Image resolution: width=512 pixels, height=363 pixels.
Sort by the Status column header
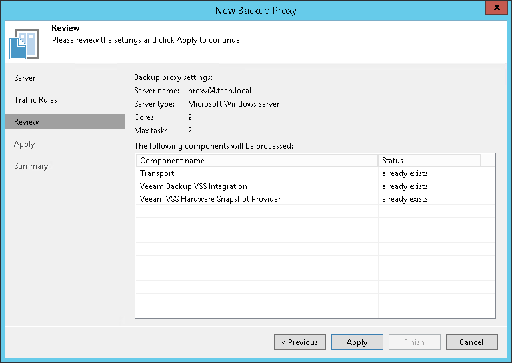429,161
